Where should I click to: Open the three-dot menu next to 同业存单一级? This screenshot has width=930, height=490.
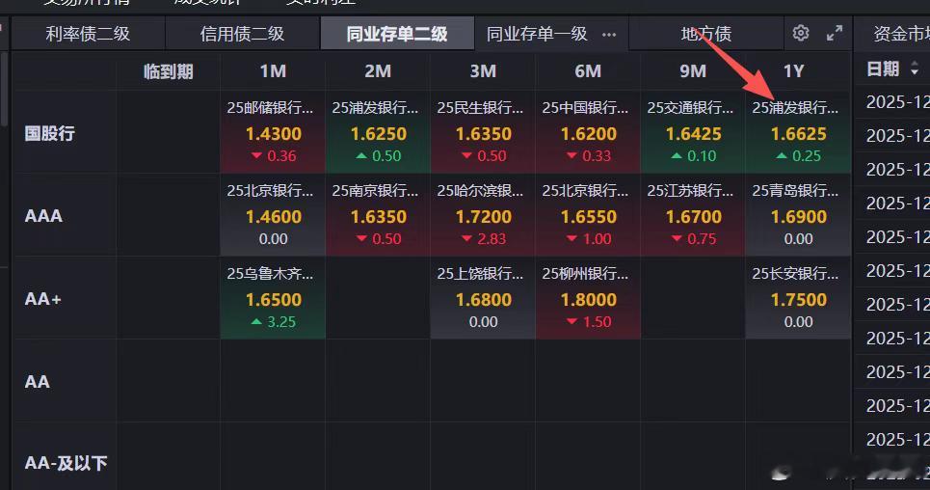[x=609, y=35]
